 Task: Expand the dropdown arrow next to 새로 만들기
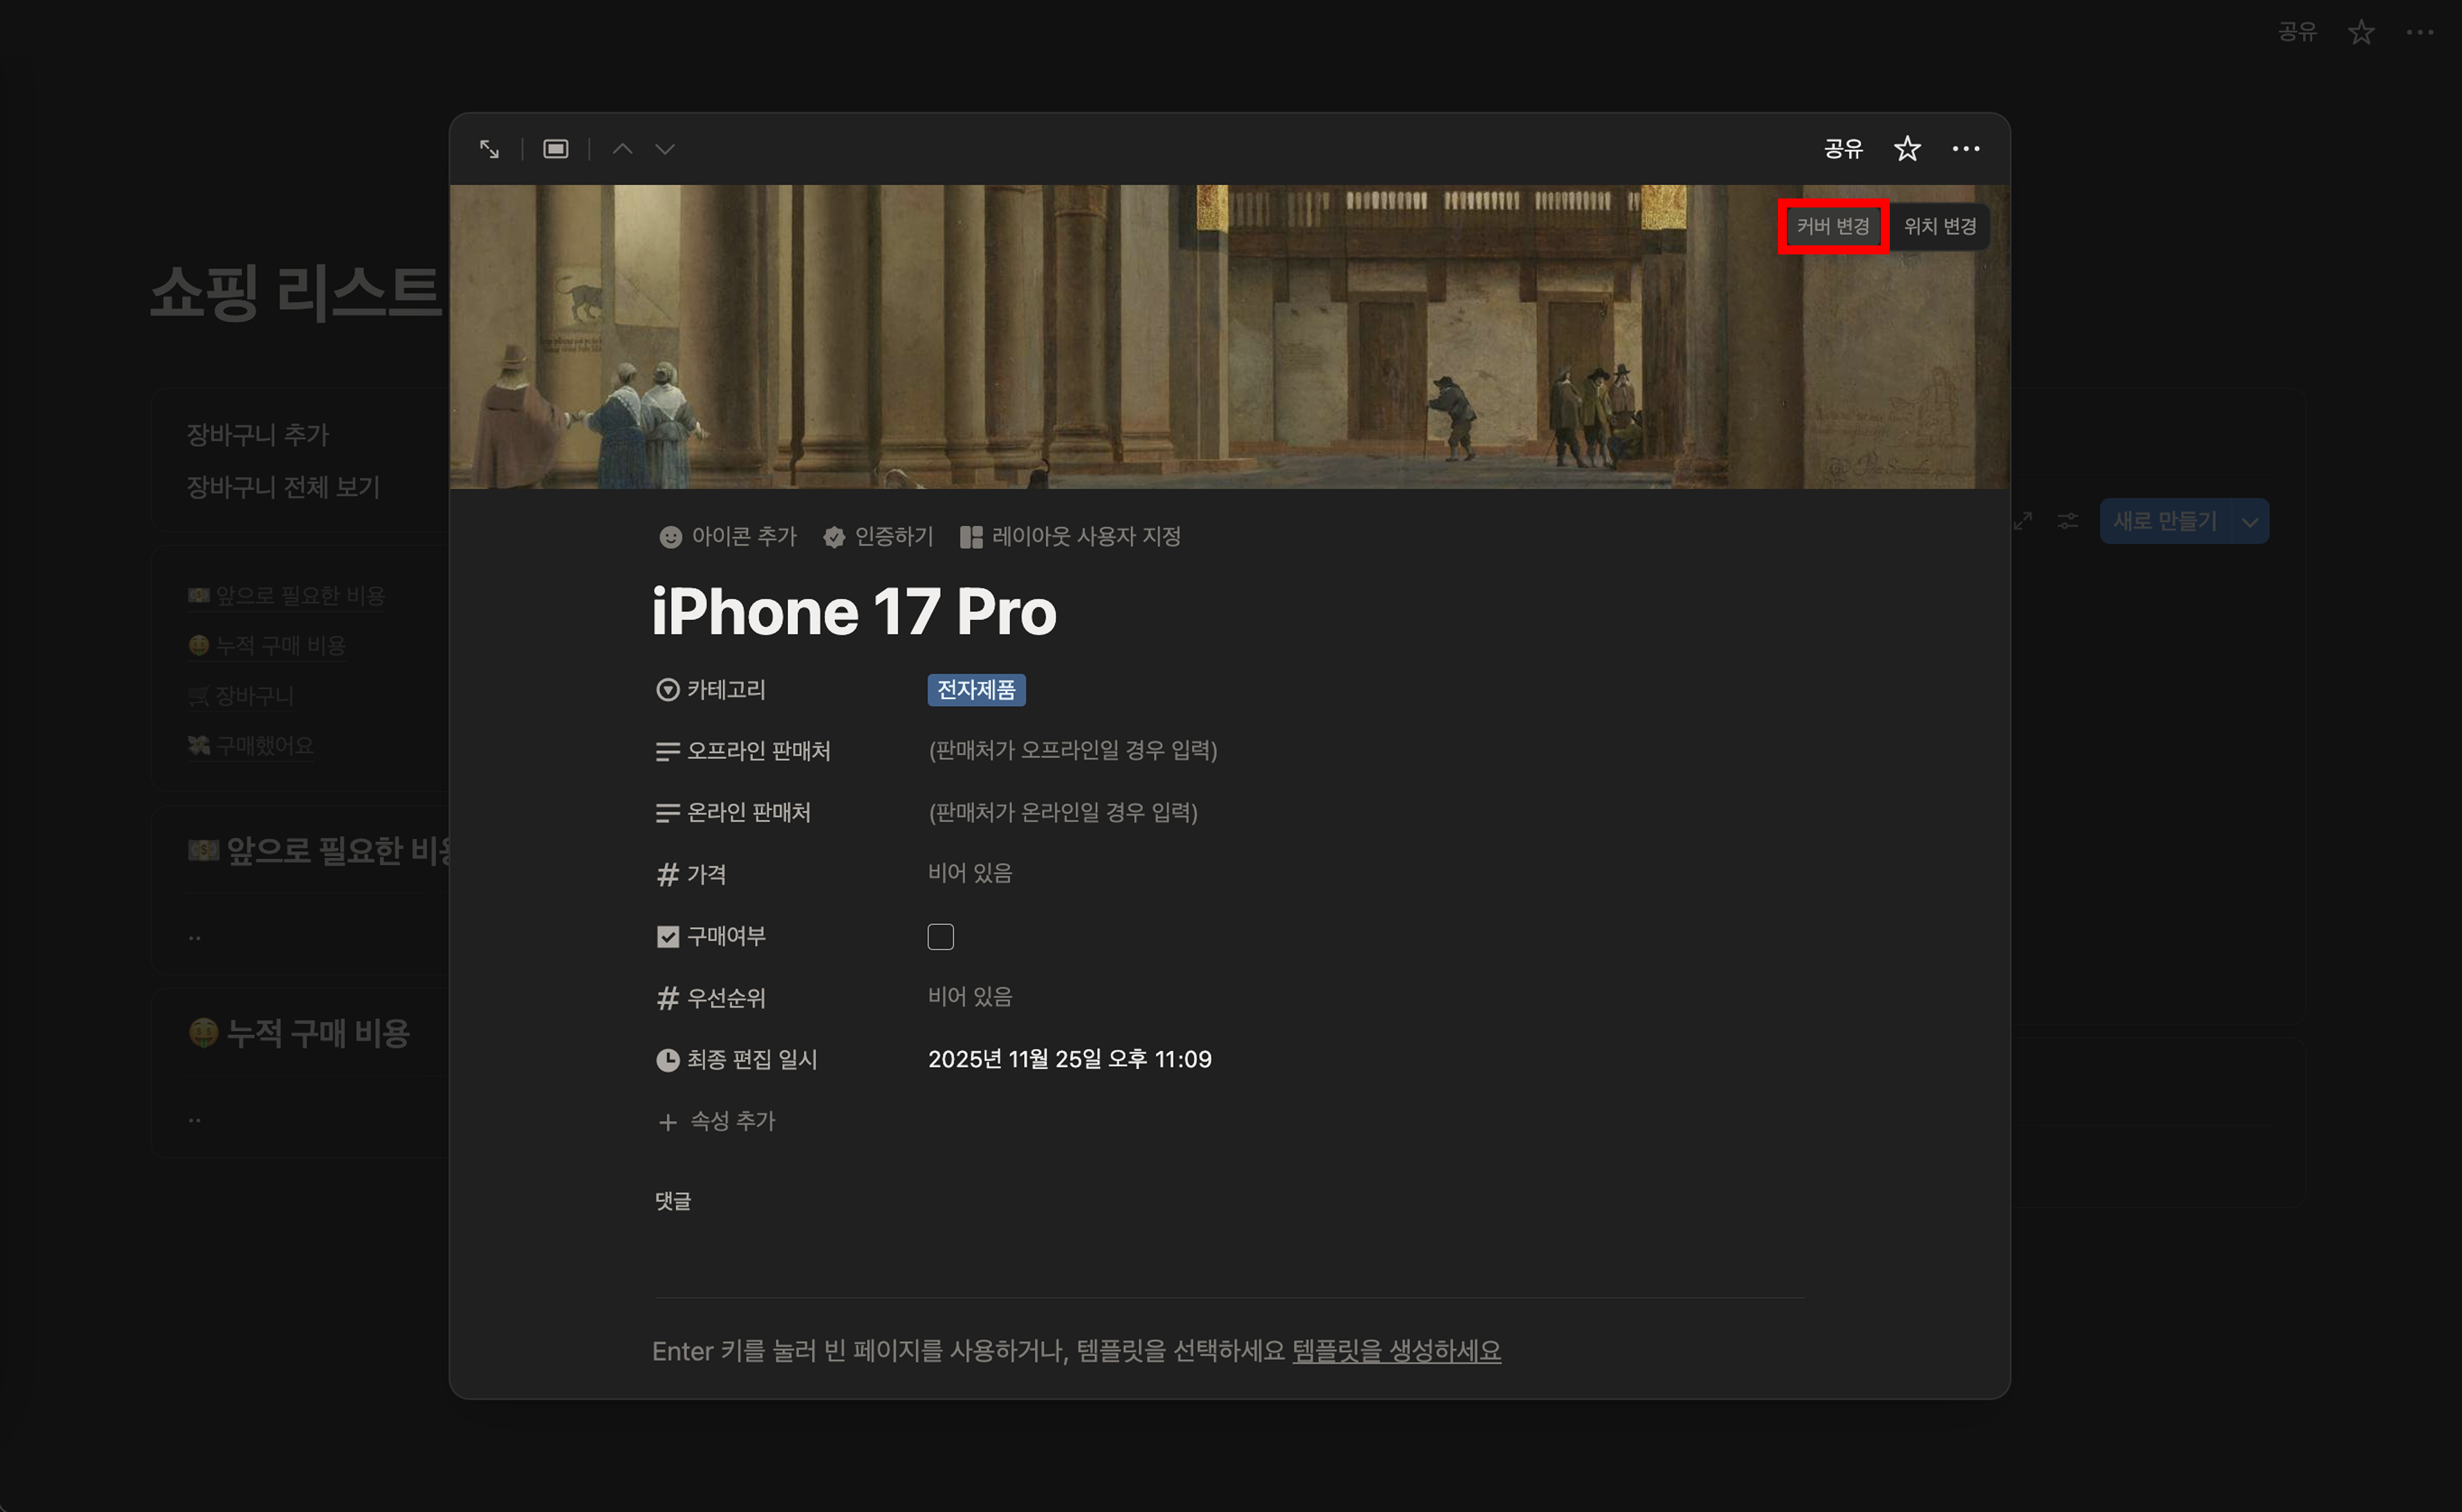[x=2249, y=522]
